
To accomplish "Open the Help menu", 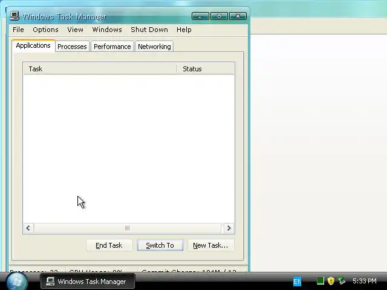I will (184, 30).
